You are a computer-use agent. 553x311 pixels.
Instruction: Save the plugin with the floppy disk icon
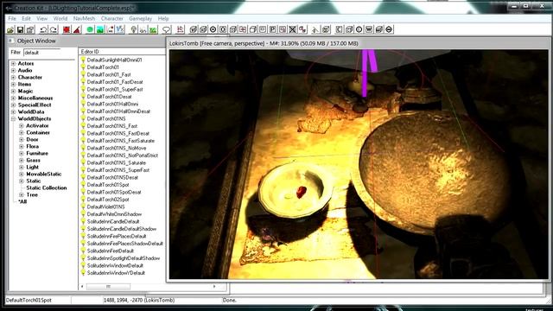[21, 29]
